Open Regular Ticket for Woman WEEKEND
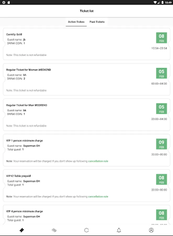Image resolution: width=173 pixels, height=236 pixels. click(x=86, y=79)
